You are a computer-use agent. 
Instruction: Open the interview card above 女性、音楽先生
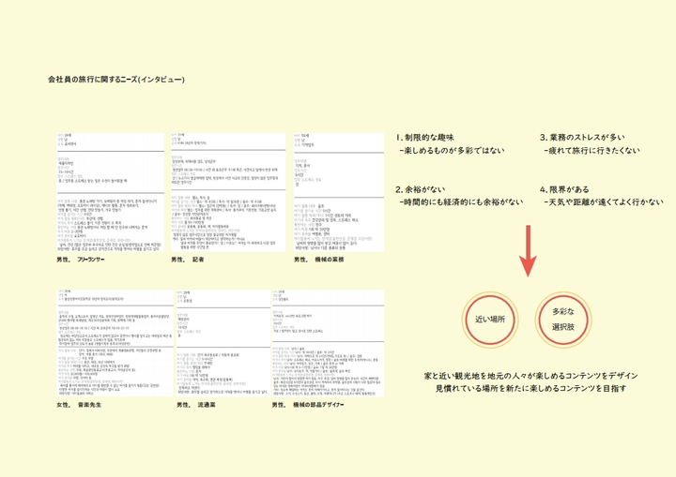[115, 343]
